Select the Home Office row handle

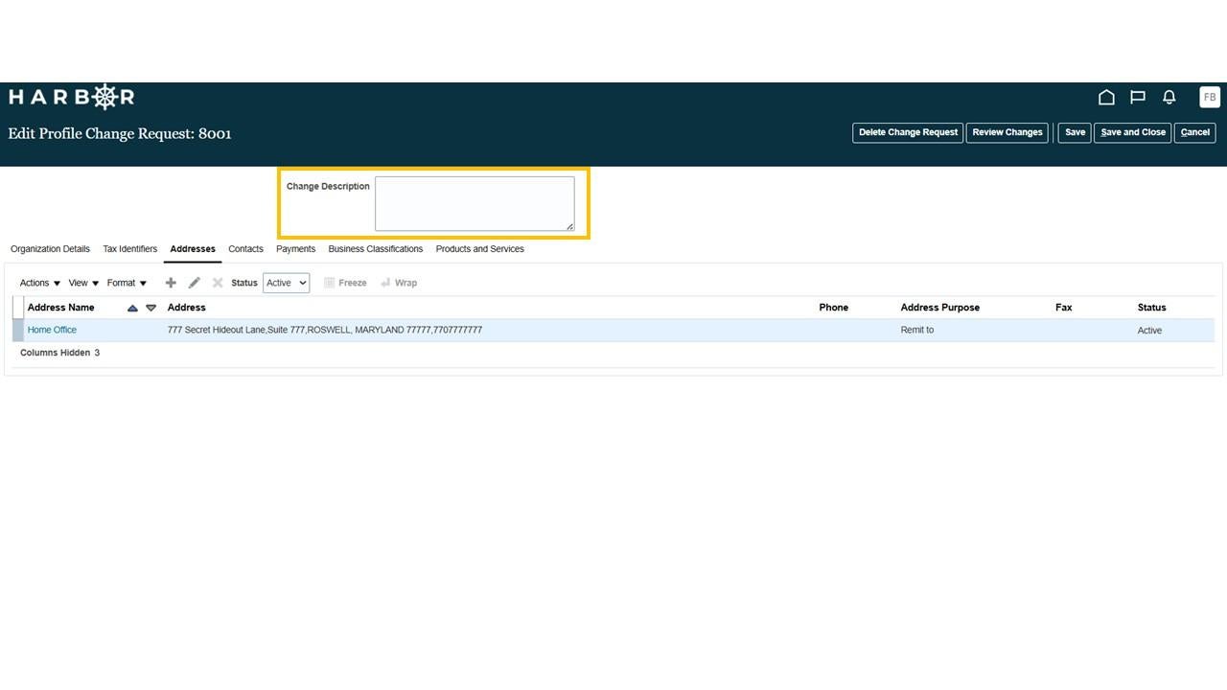(x=18, y=330)
